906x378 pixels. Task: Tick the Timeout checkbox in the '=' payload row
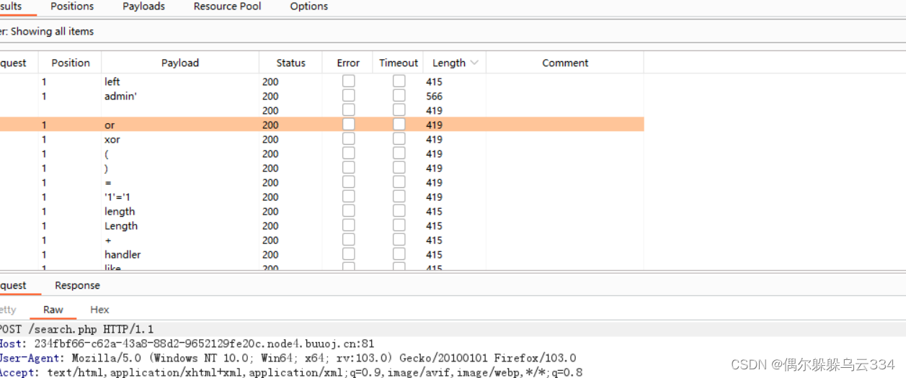(x=399, y=182)
